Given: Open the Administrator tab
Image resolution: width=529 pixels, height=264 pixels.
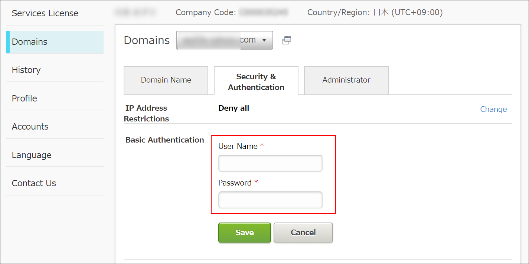Looking at the screenshot, I should [x=346, y=80].
